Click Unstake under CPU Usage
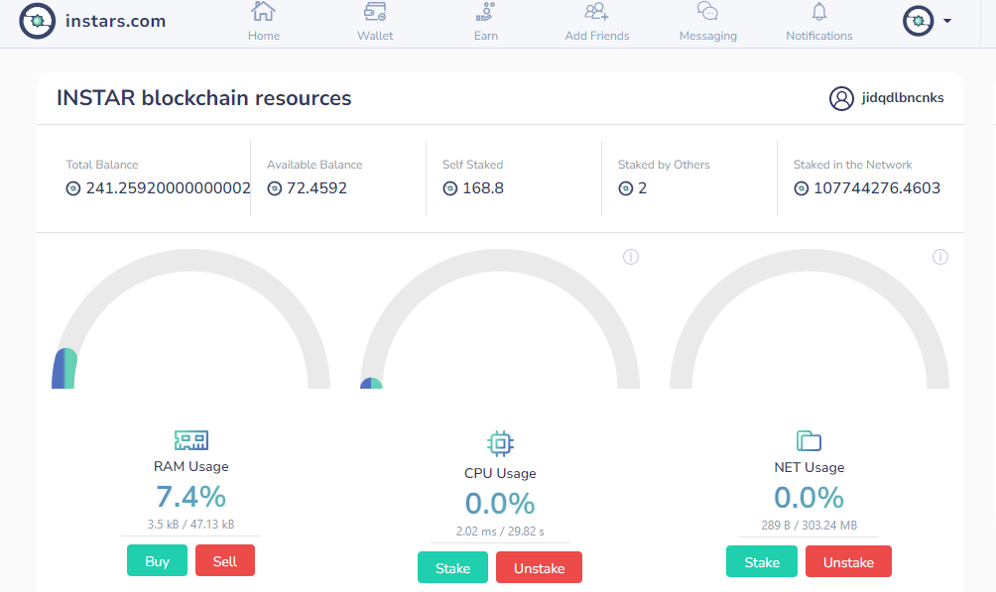The width and height of the screenshot is (996, 592). click(539, 568)
